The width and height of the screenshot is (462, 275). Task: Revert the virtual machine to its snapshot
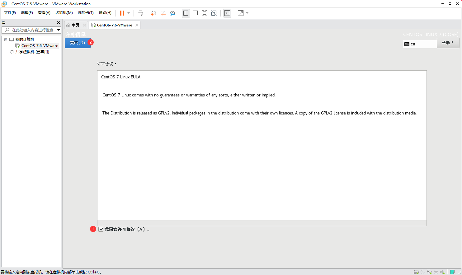click(163, 13)
